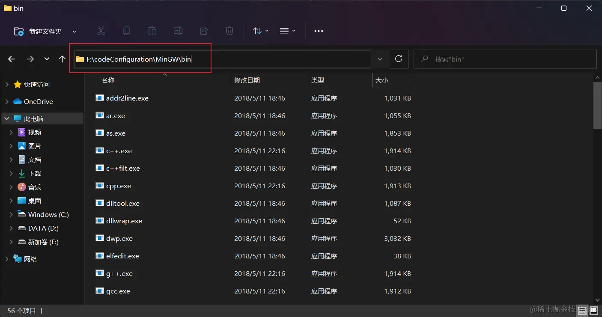Viewport: 602px width, 317px height.
Task: Click the scrollbar down arrow
Action: [x=597, y=300]
